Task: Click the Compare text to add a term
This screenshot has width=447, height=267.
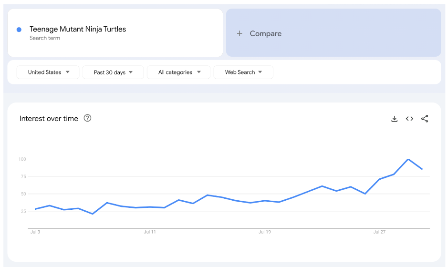Action: [x=266, y=33]
